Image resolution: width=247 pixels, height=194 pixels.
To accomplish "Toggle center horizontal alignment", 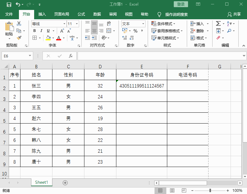I will pos(94,31).
